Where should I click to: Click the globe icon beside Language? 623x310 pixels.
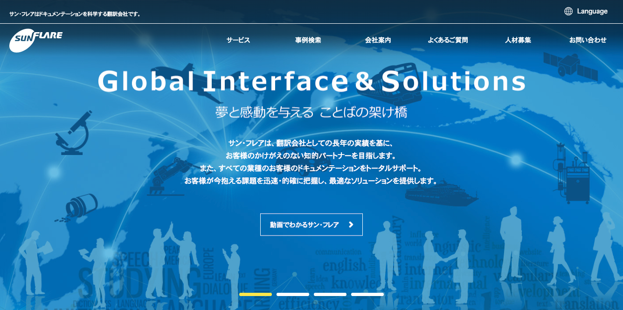(568, 12)
